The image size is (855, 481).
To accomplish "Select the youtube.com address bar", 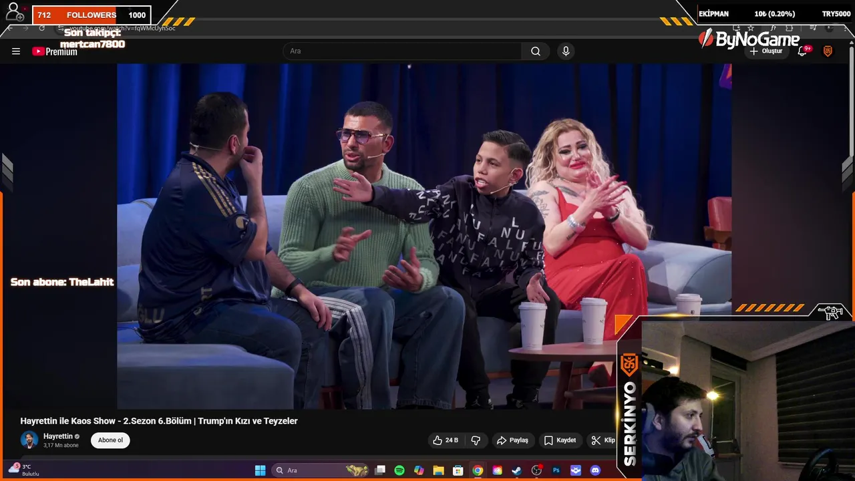I will (x=123, y=28).
